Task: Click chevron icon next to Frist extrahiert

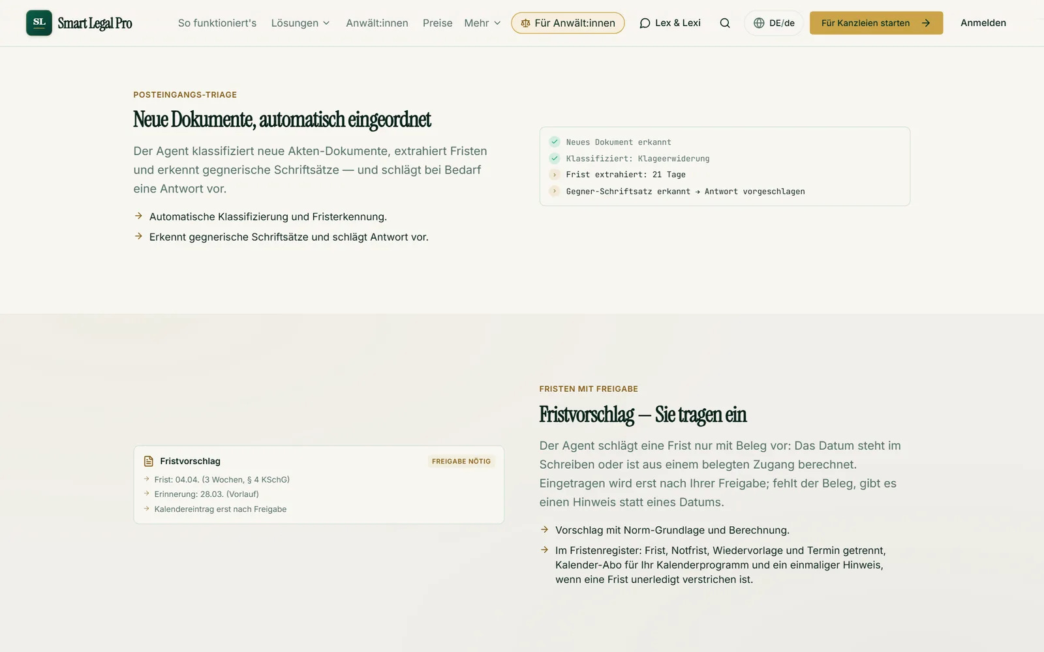Action: point(555,175)
